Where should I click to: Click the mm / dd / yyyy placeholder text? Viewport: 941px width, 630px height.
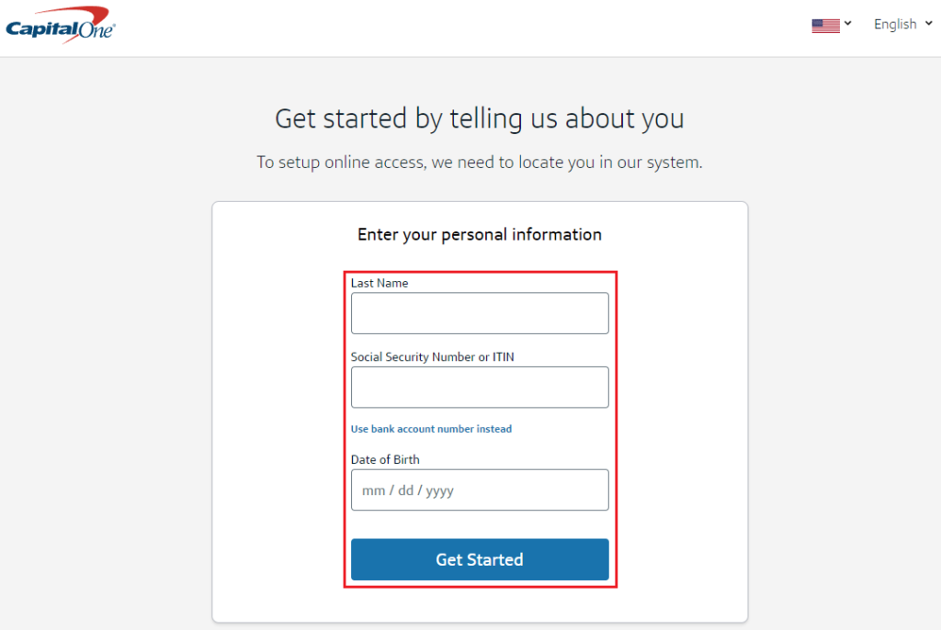point(408,491)
